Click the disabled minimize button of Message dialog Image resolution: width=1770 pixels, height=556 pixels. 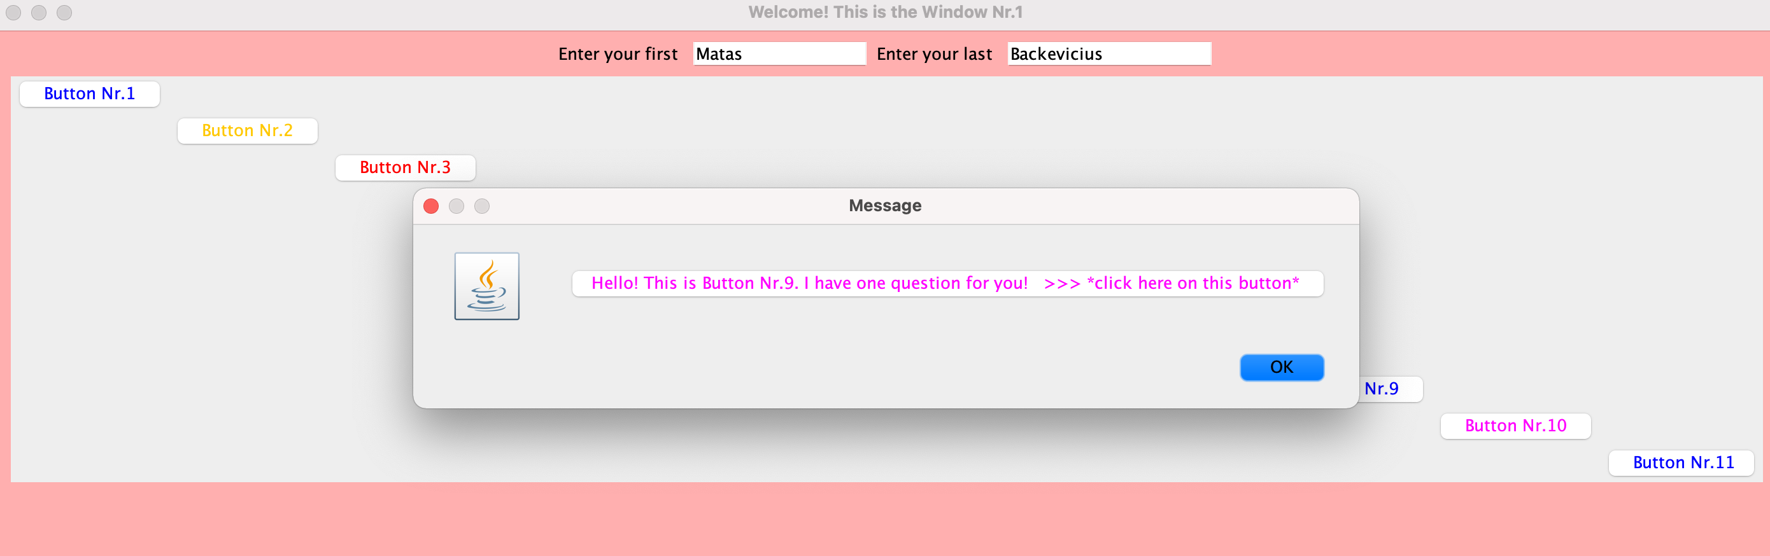pyautogui.click(x=457, y=206)
